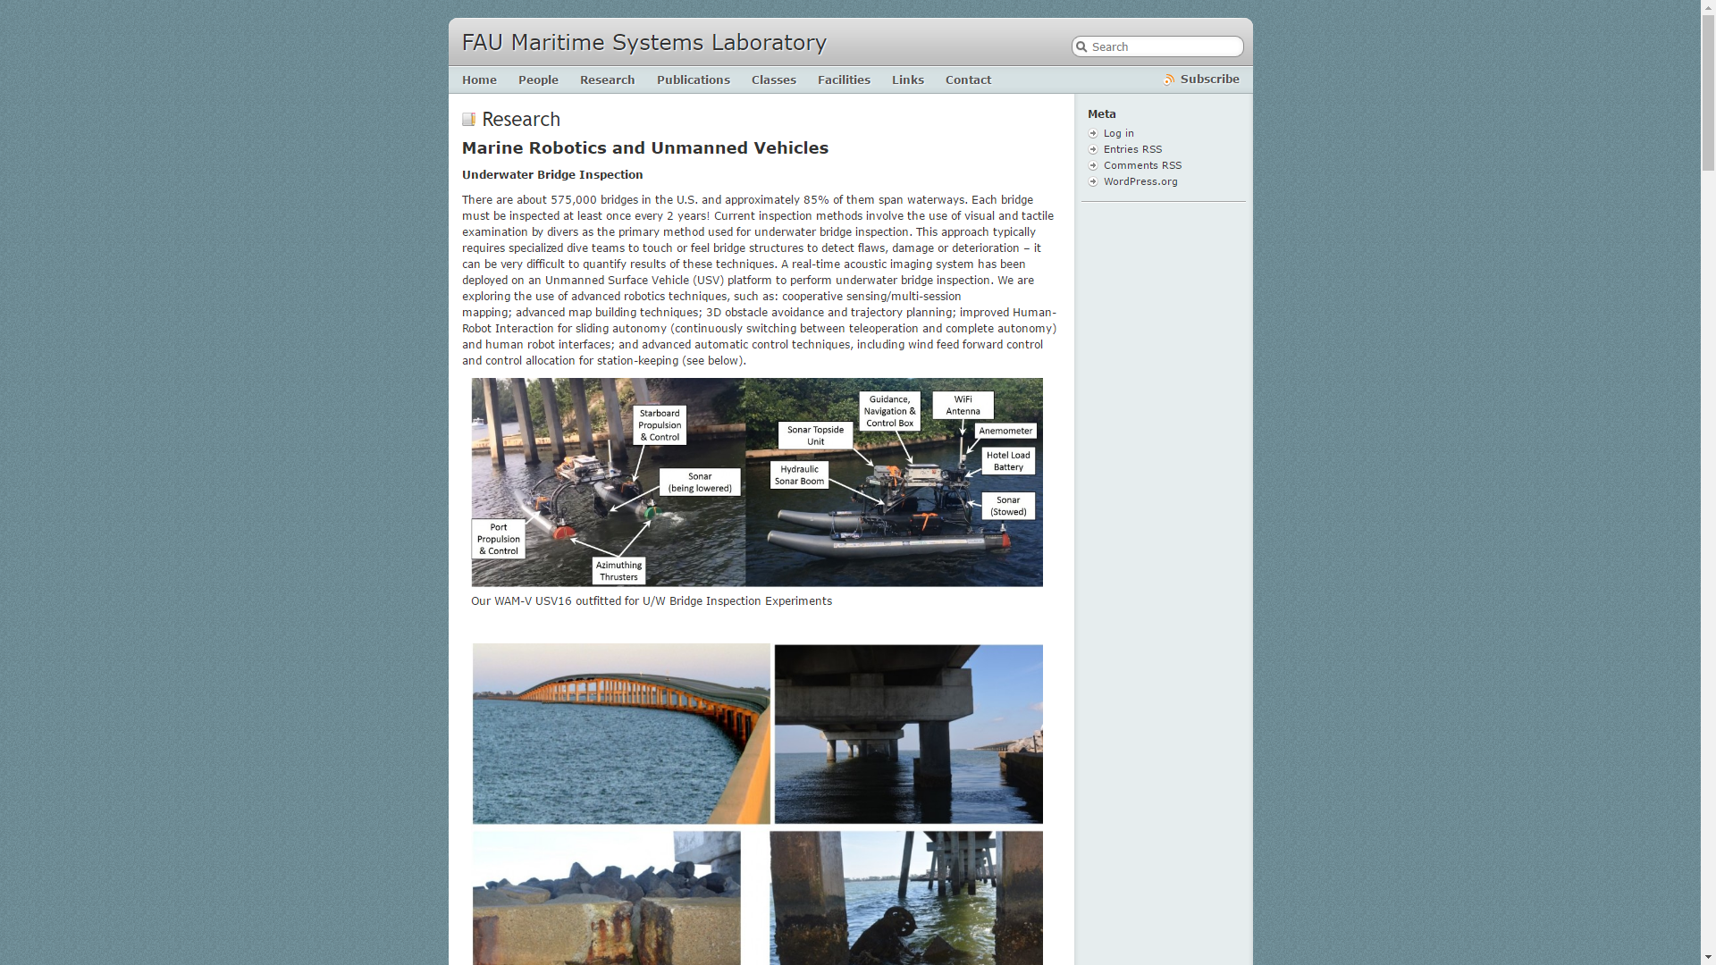Click the arrow bullet beside Entries RSS
The width and height of the screenshot is (1716, 965).
click(1093, 149)
